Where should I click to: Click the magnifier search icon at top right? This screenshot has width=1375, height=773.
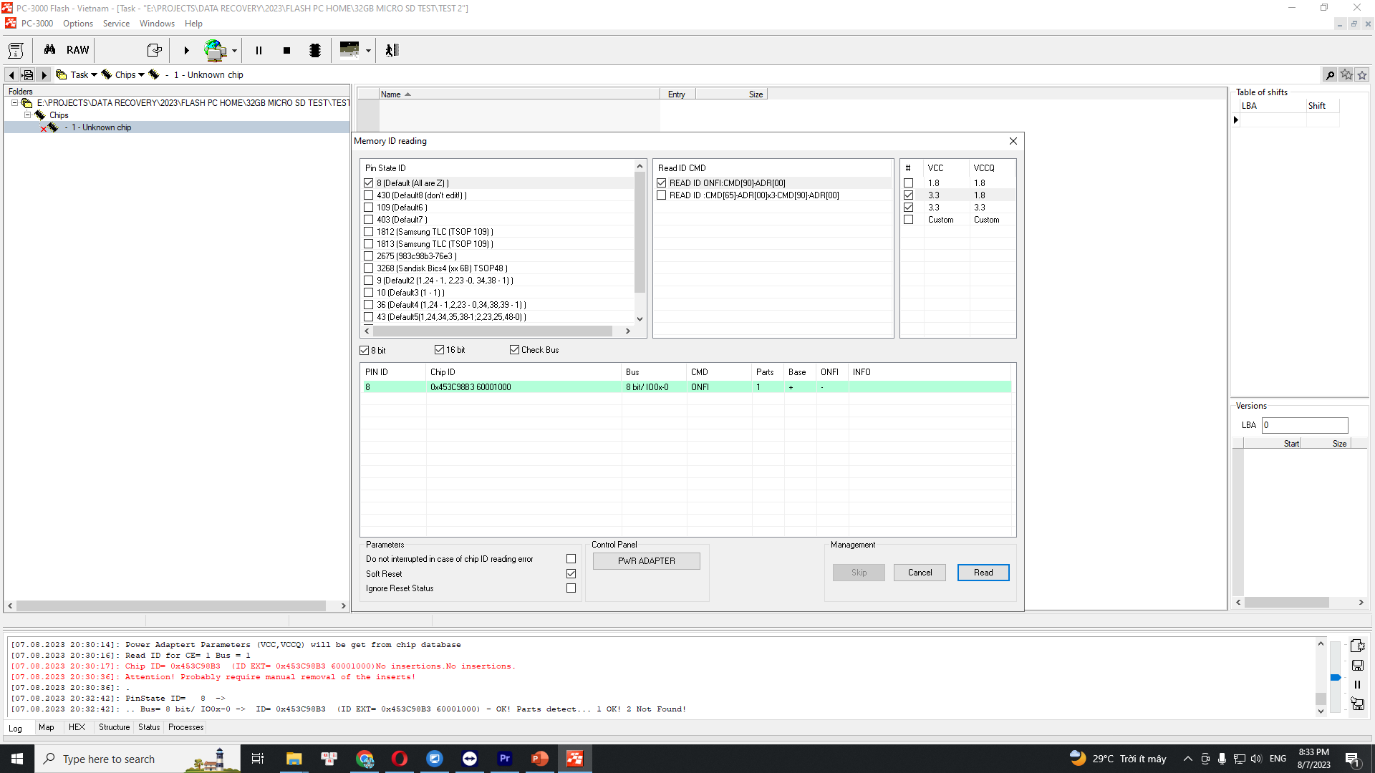tap(1330, 75)
